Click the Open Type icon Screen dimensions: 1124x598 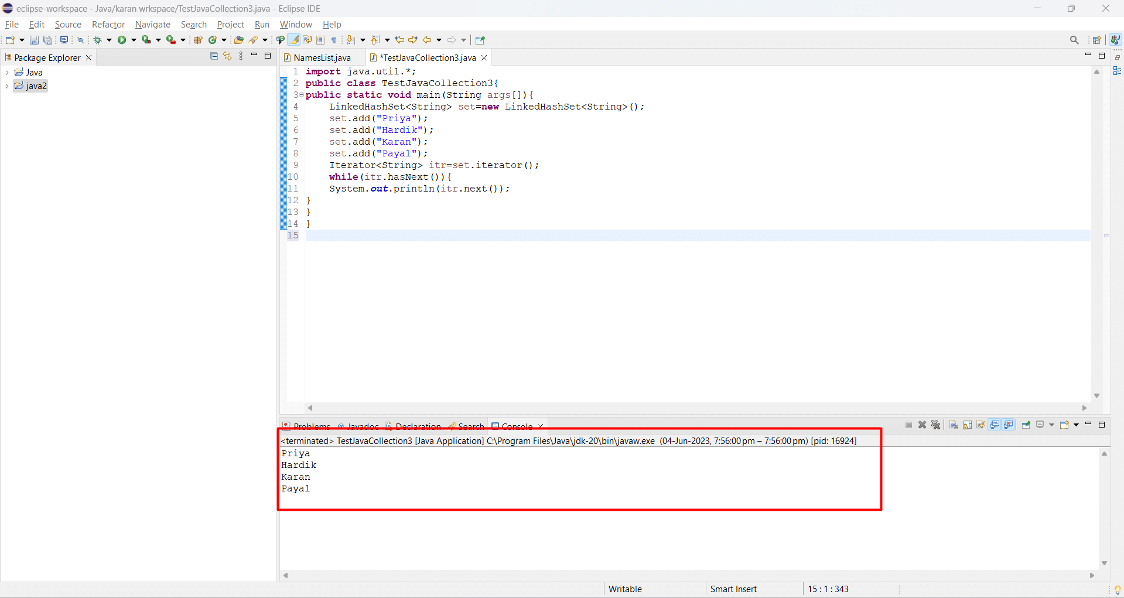coord(238,40)
